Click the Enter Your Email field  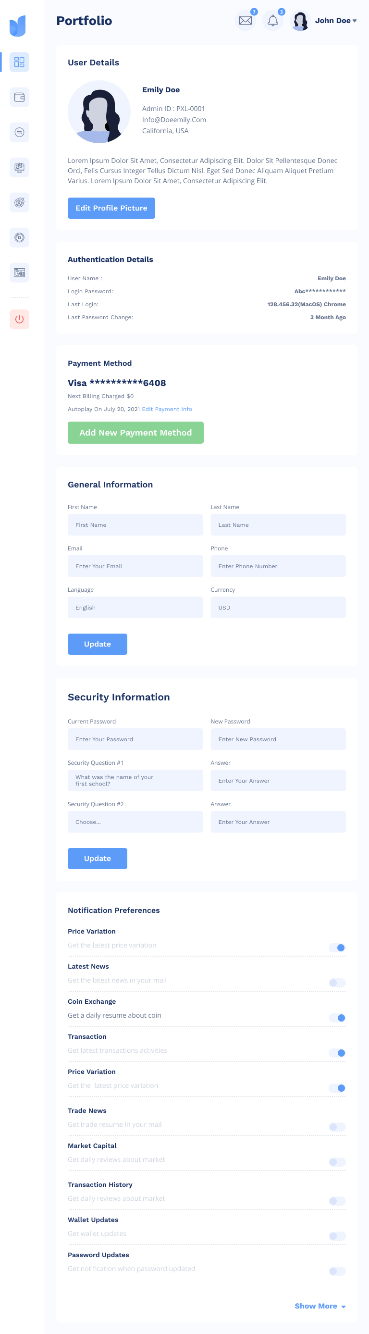135,566
